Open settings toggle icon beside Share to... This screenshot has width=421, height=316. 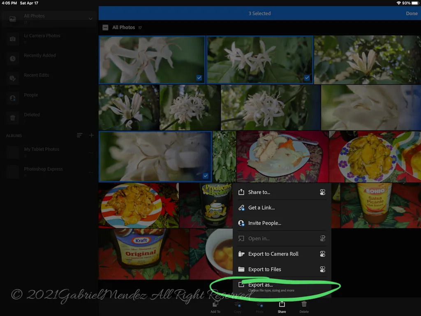tap(322, 192)
